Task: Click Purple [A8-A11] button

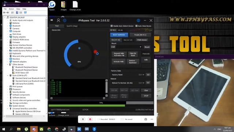Action: click(x=140, y=35)
